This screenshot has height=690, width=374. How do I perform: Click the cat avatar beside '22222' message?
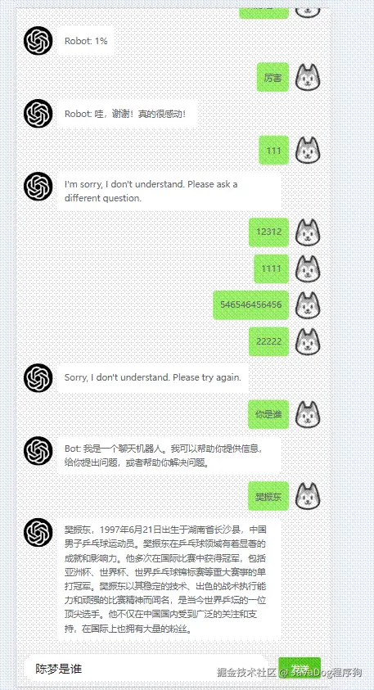point(308,341)
